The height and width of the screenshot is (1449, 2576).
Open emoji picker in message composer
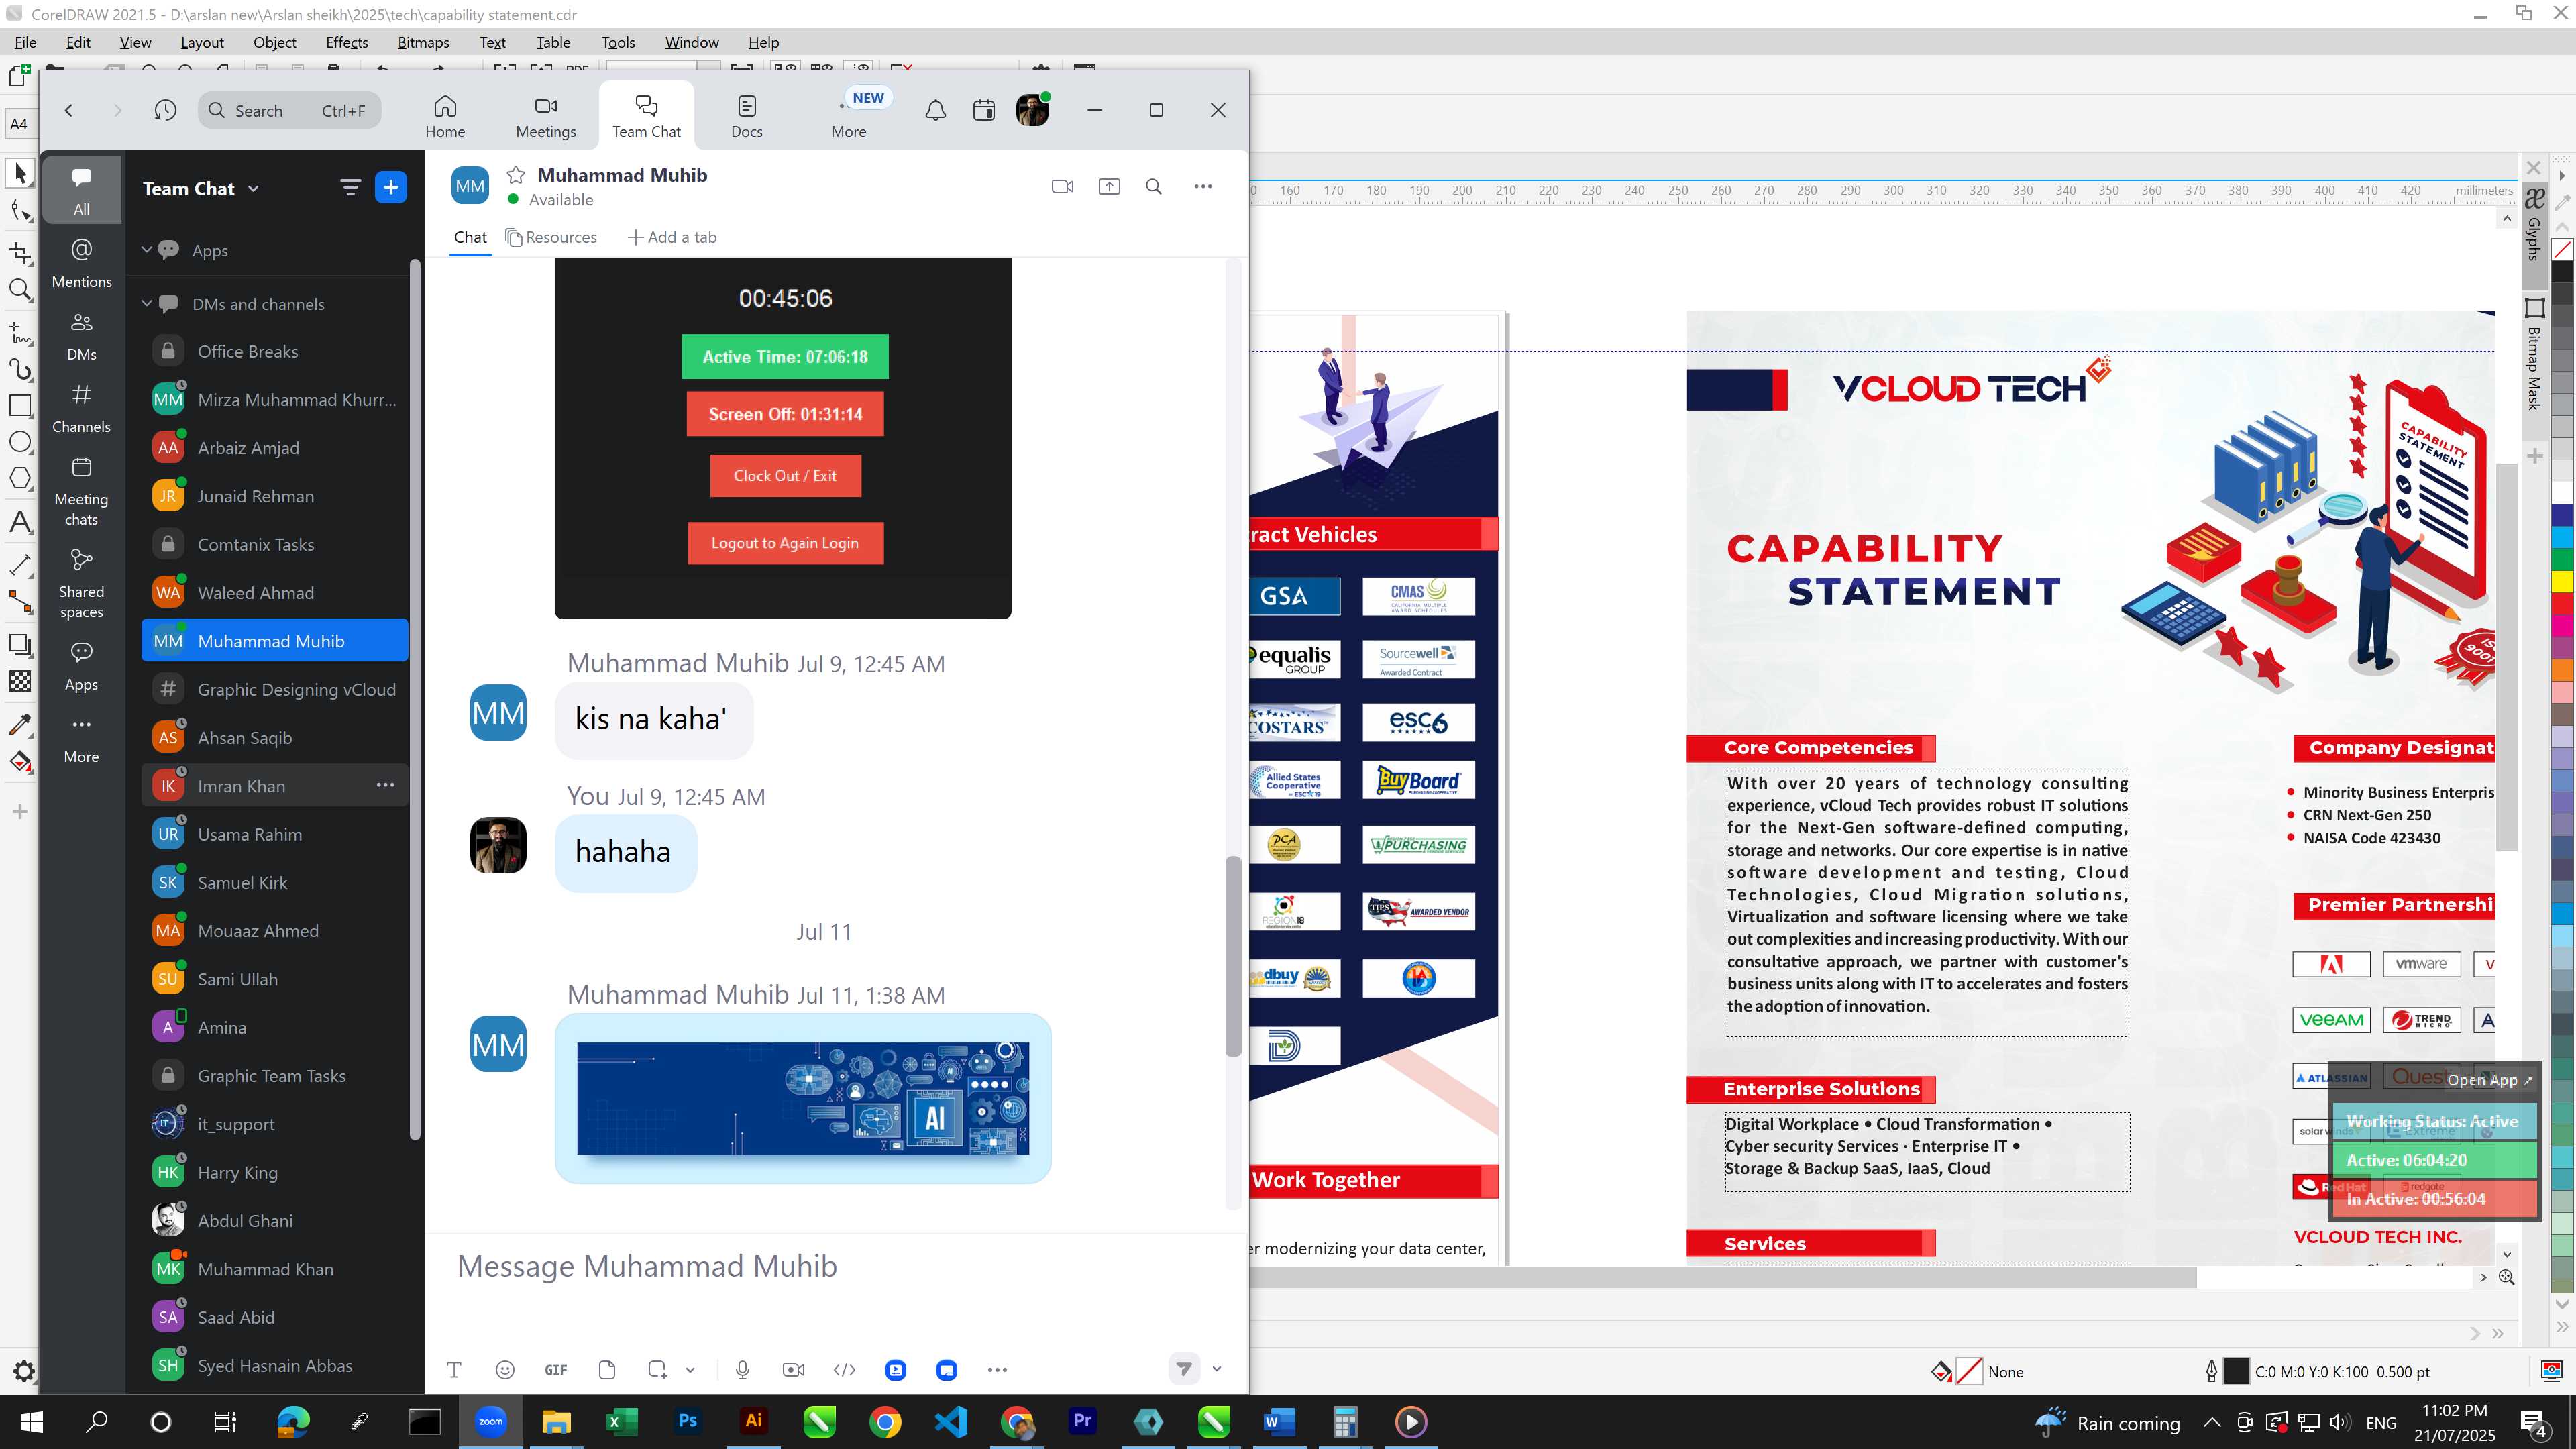pos(505,1370)
